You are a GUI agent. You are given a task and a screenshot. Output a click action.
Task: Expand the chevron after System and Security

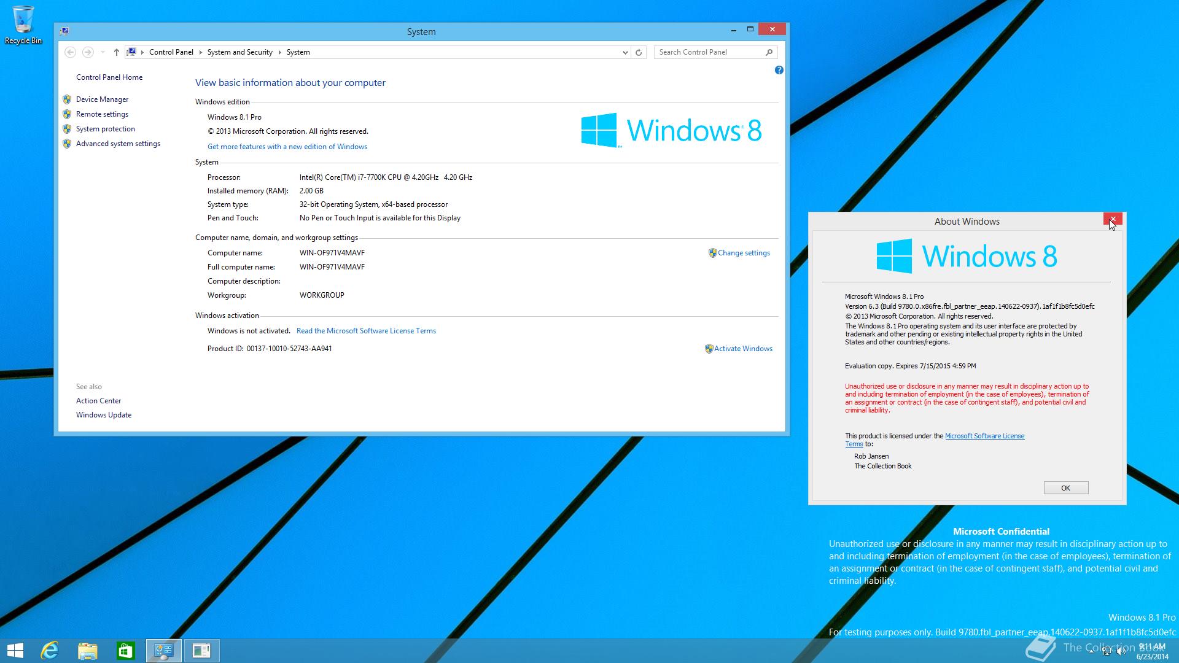coord(279,52)
